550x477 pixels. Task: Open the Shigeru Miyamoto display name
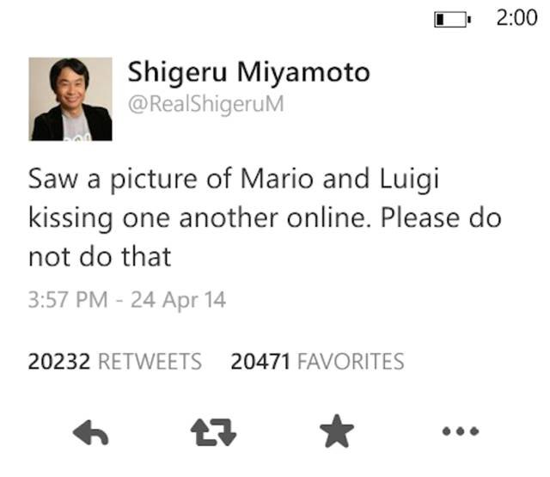point(248,72)
